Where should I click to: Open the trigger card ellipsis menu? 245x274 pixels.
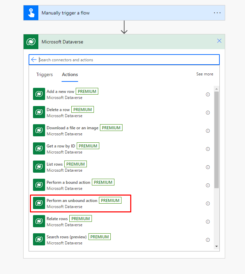click(217, 13)
